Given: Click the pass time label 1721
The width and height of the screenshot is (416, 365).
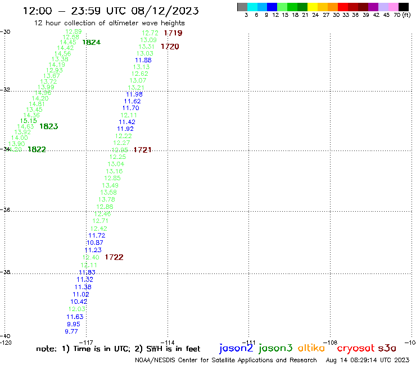Looking at the screenshot, I should tap(142, 150).
